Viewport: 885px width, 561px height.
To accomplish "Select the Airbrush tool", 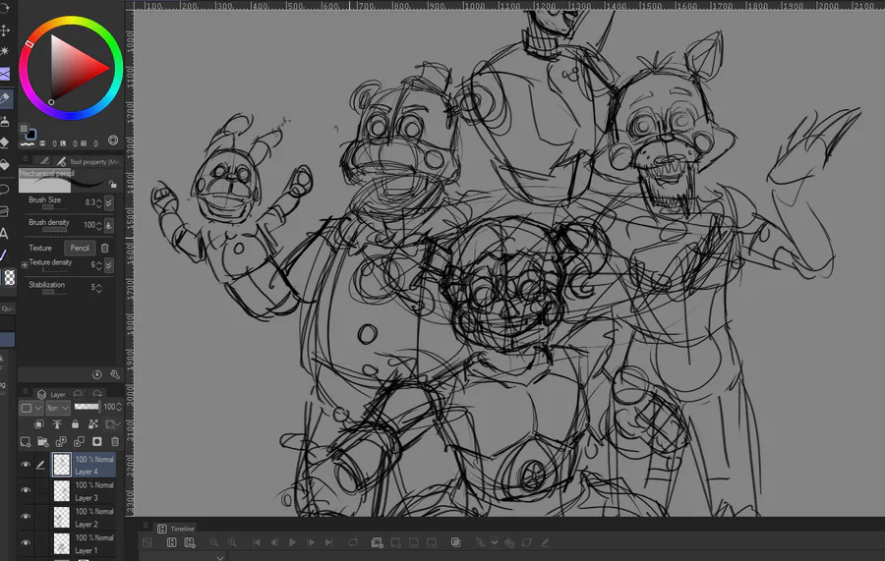I will [x=5, y=120].
